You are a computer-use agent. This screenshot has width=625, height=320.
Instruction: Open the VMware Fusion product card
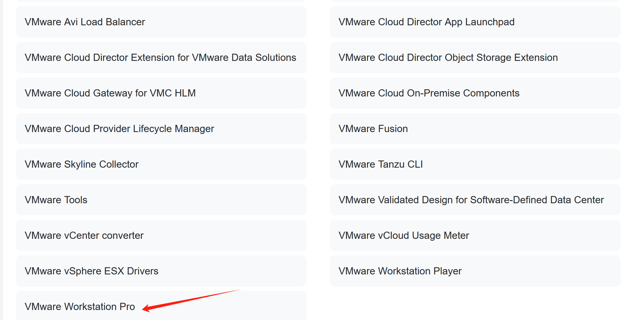(x=475, y=129)
